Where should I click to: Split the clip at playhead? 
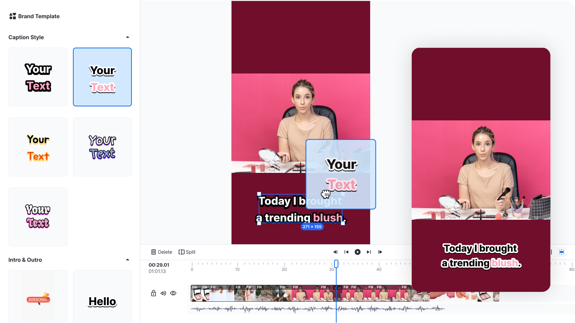(187, 252)
